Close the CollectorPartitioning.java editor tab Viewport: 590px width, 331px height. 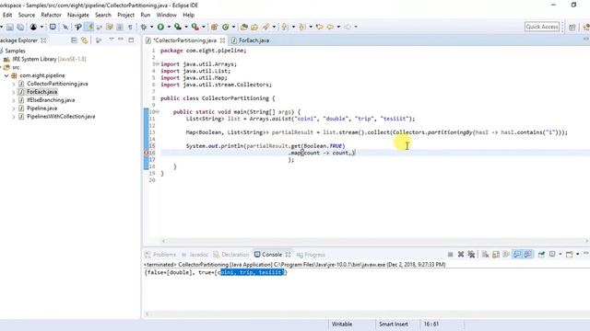[222, 40]
